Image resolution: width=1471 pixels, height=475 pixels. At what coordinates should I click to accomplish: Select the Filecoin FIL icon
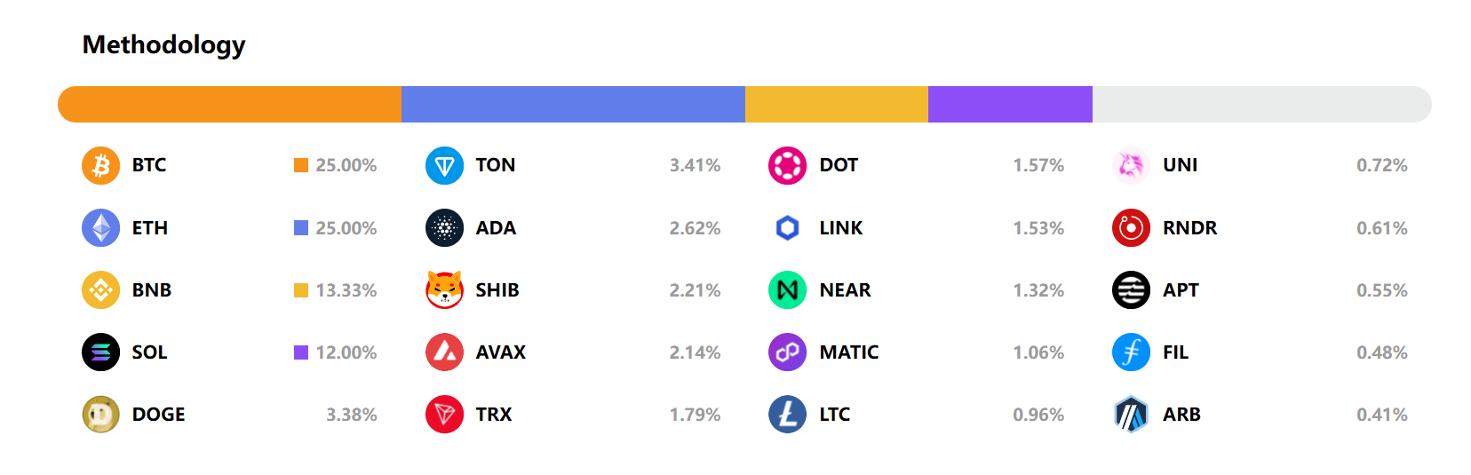click(1131, 352)
